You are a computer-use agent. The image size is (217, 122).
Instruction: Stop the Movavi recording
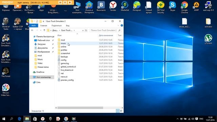(70, 2)
